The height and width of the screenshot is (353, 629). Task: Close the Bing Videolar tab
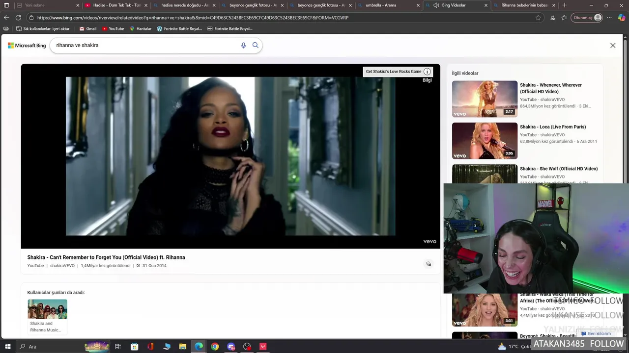click(x=486, y=5)
